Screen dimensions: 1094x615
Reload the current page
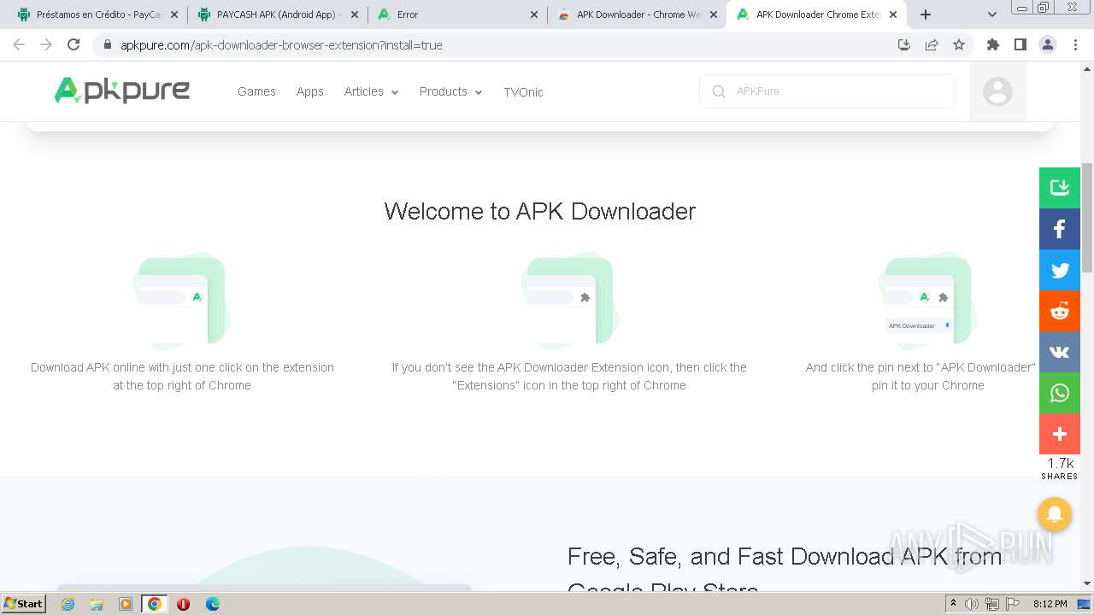(74, 44)
